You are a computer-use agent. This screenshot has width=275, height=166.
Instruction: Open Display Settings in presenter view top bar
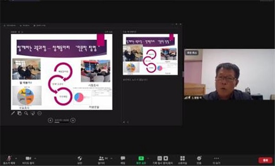tap(25, 26)
